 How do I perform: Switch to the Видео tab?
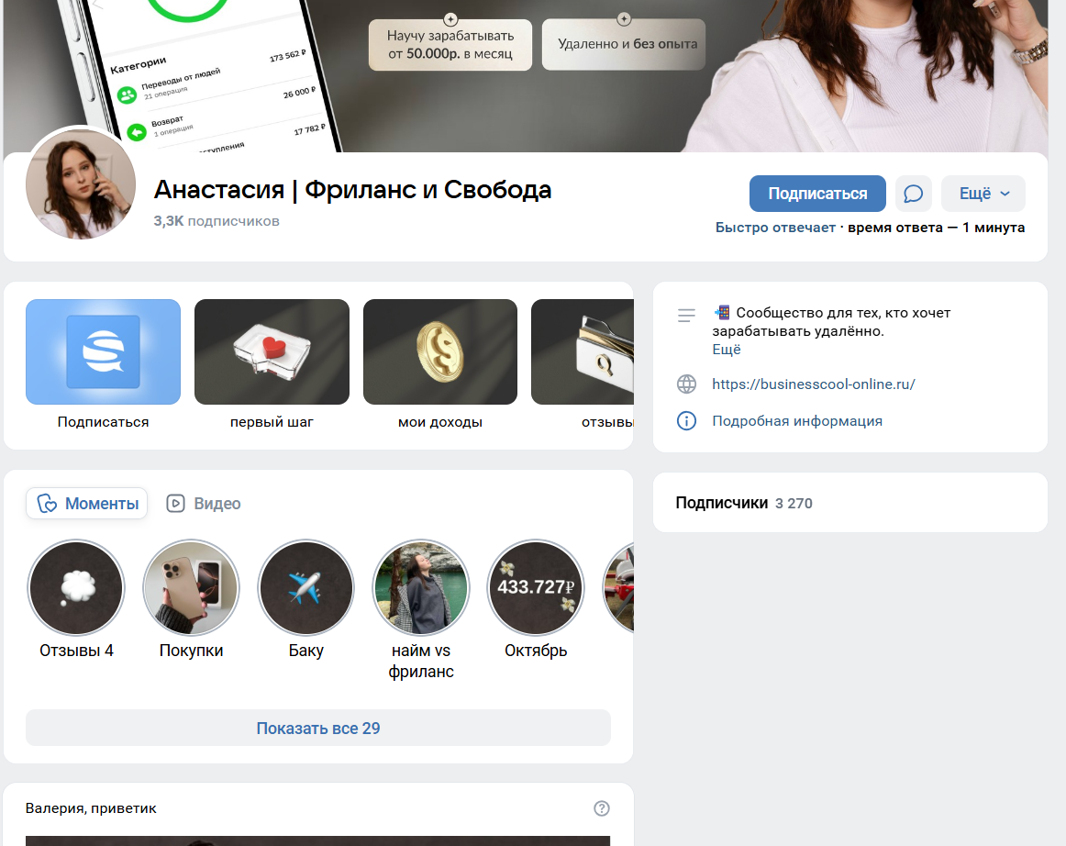(x=204, y=504)
